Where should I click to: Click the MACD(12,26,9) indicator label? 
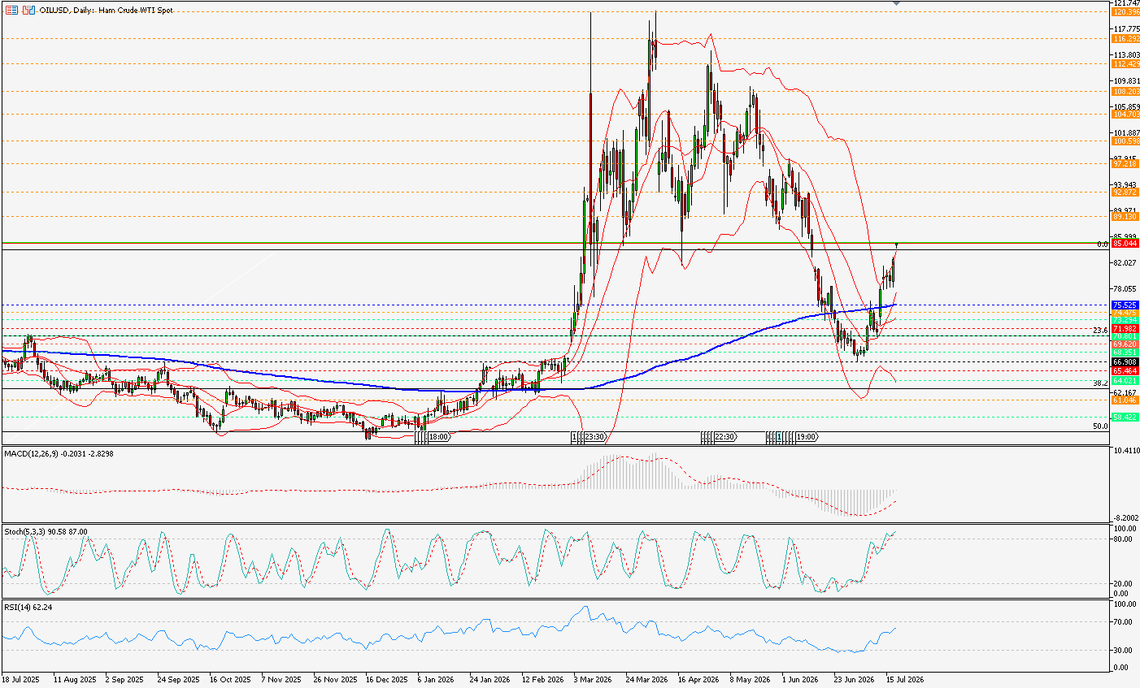pos(31,453)
